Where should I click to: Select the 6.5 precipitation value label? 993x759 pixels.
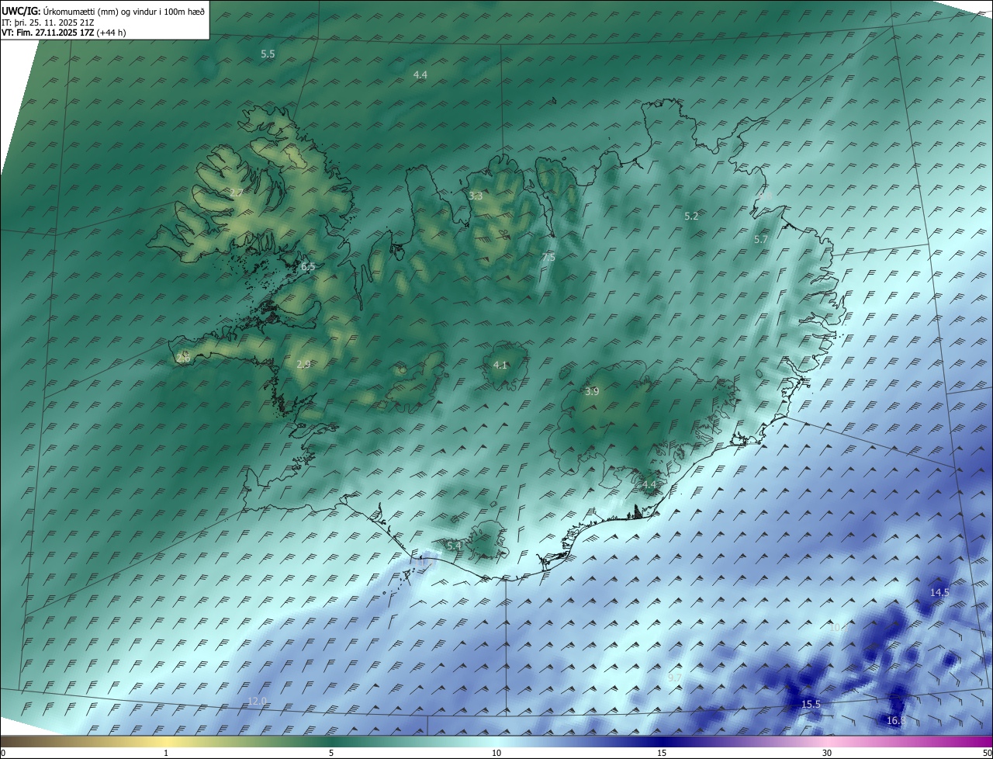(308, 267)
